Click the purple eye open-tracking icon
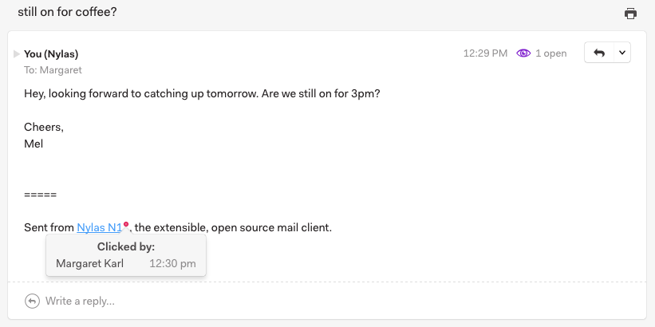 523,53
